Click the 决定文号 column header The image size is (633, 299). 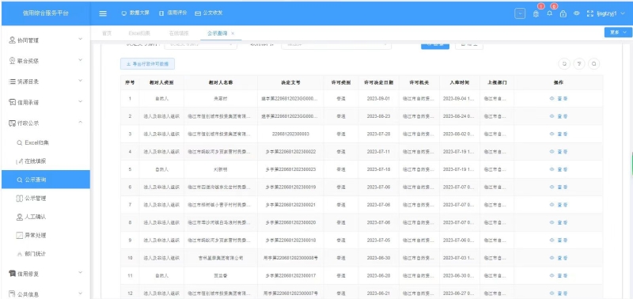point(290,82)
